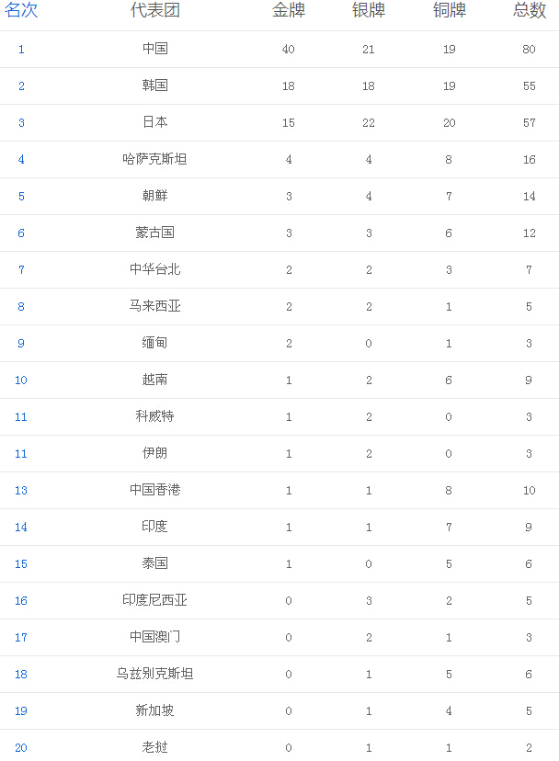Select the 蒙古国 row name
Image resolution: width=559 pixels, height=761 pixels.
click(154, 233)
